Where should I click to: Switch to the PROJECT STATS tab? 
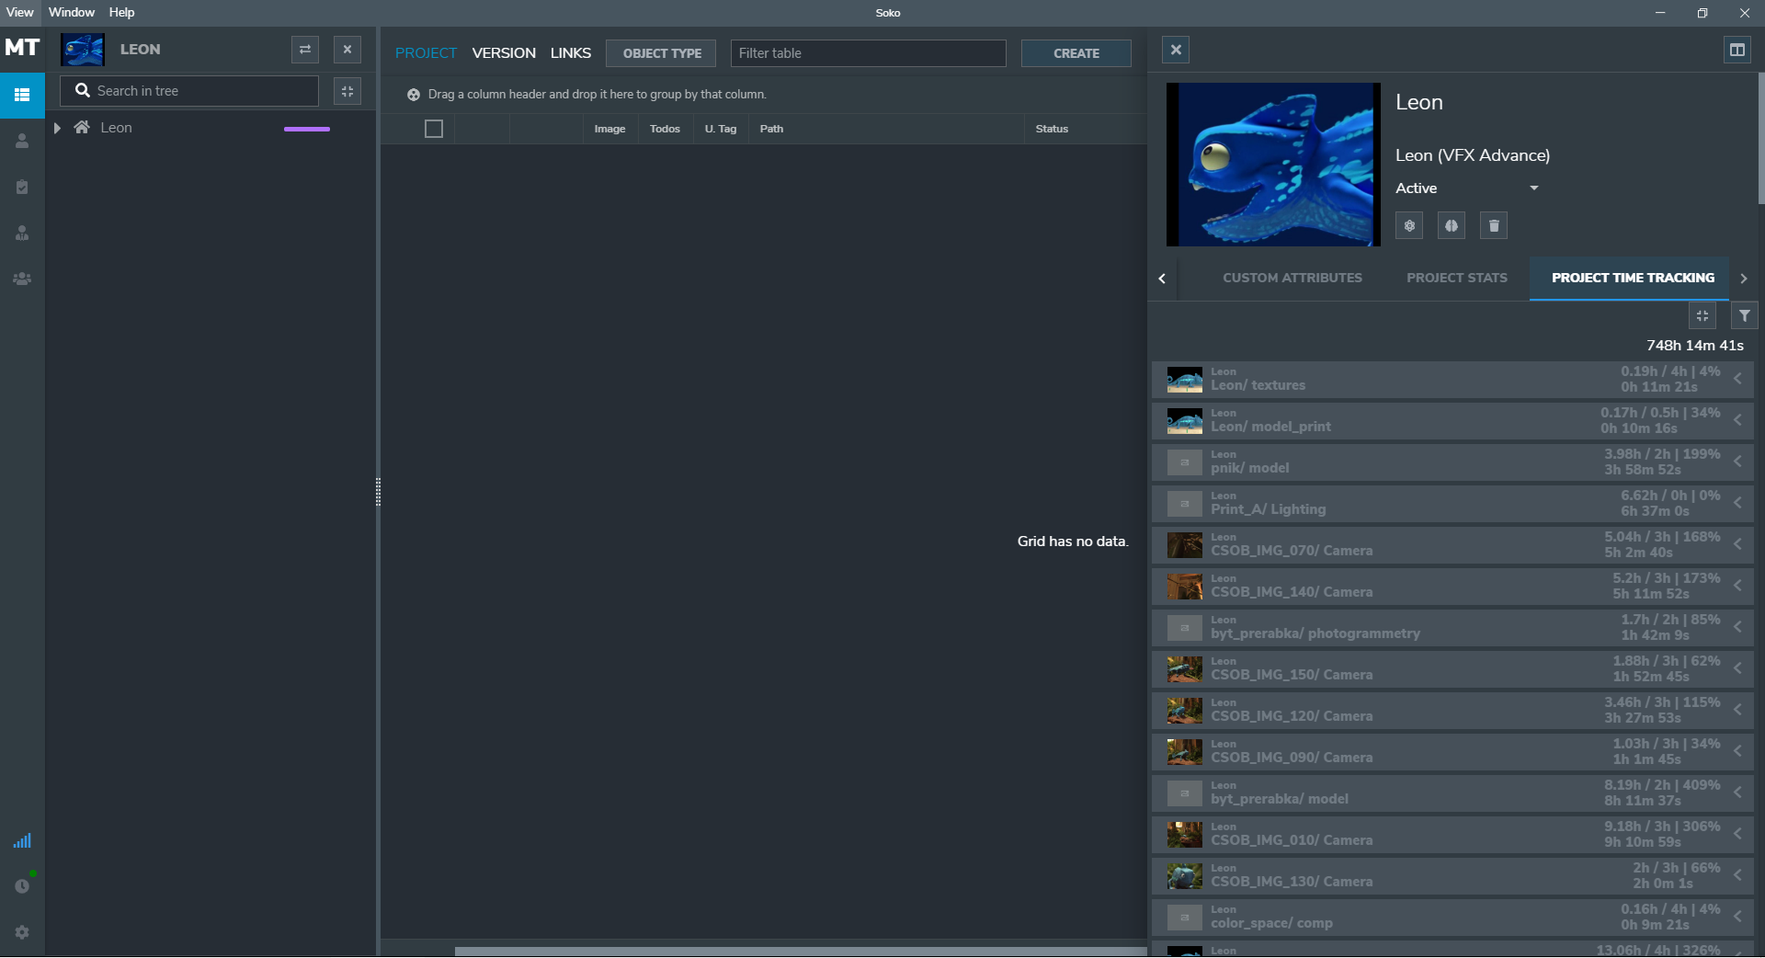(1456, 278)
